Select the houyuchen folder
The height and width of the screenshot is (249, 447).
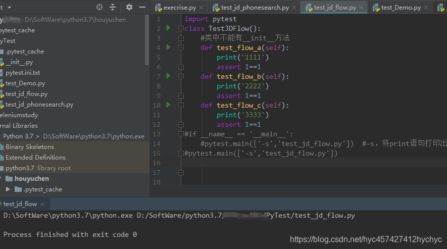point(32,179)
